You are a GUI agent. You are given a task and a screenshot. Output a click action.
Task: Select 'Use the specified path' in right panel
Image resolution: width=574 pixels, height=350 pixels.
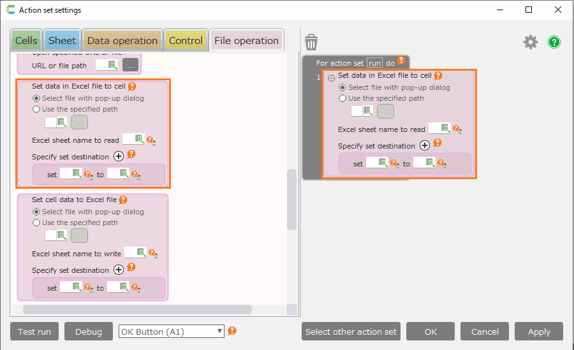(x=343, y=98)
